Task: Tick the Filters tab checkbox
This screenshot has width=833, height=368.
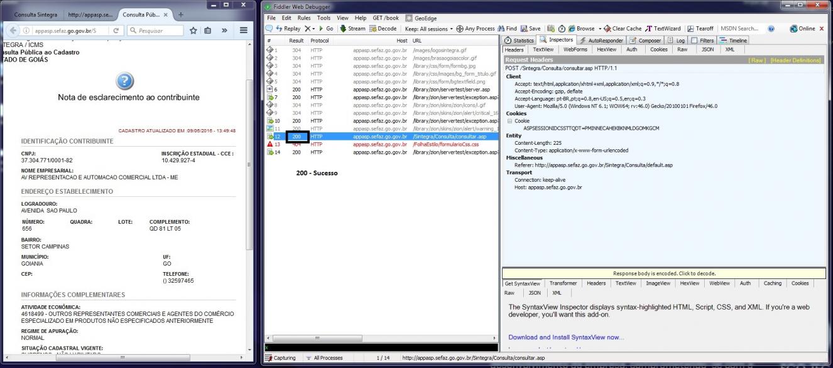Action: pyautogui.click(x=694, y=40)
